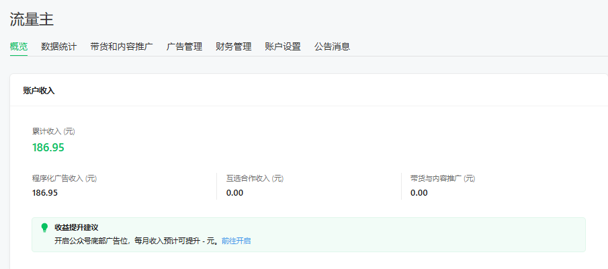Click the 前往开启 link
The height and width of the screenshot is (269, 608).
(x=236, y=240)
